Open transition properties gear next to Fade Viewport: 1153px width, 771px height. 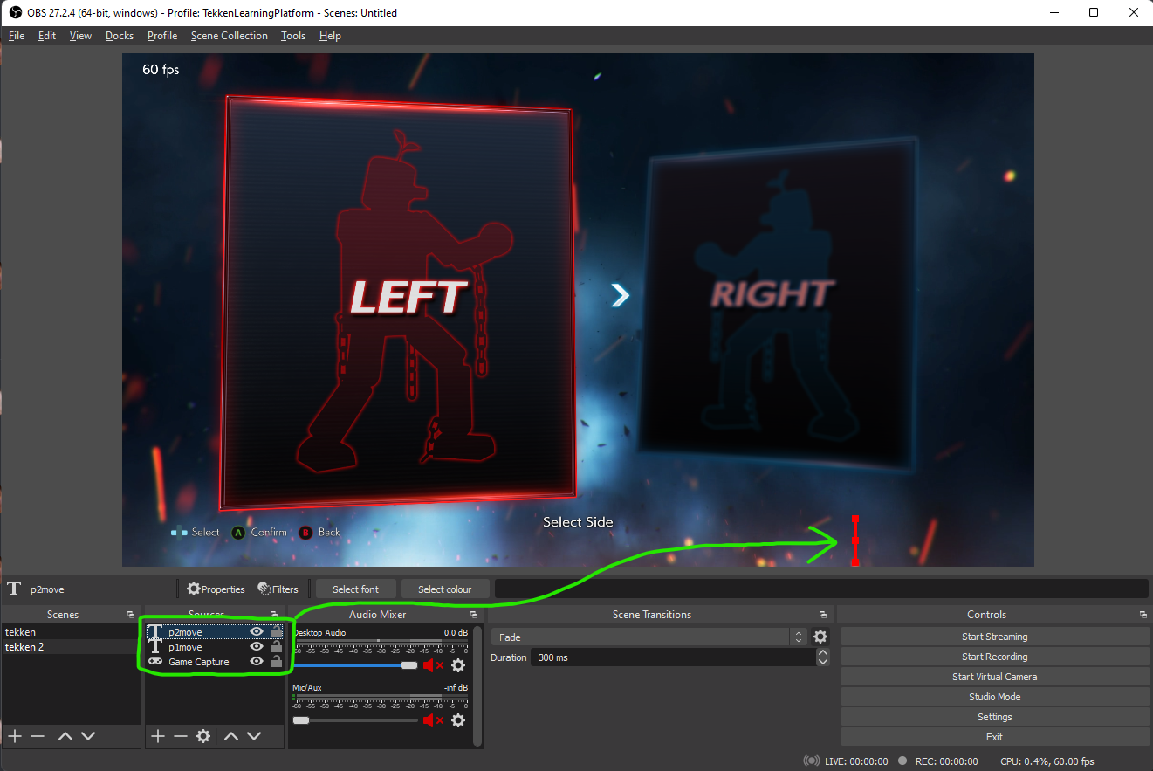[820, 637]
